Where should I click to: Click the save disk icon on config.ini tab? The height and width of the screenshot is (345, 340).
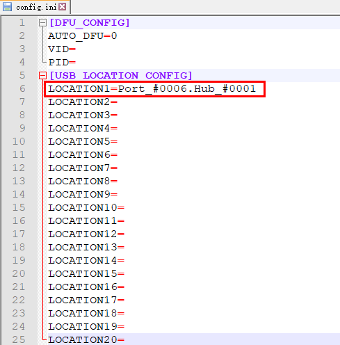tap(7, 7)
